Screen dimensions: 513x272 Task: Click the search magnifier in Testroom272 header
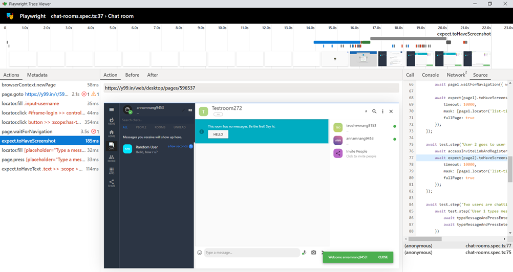(374, 111)
